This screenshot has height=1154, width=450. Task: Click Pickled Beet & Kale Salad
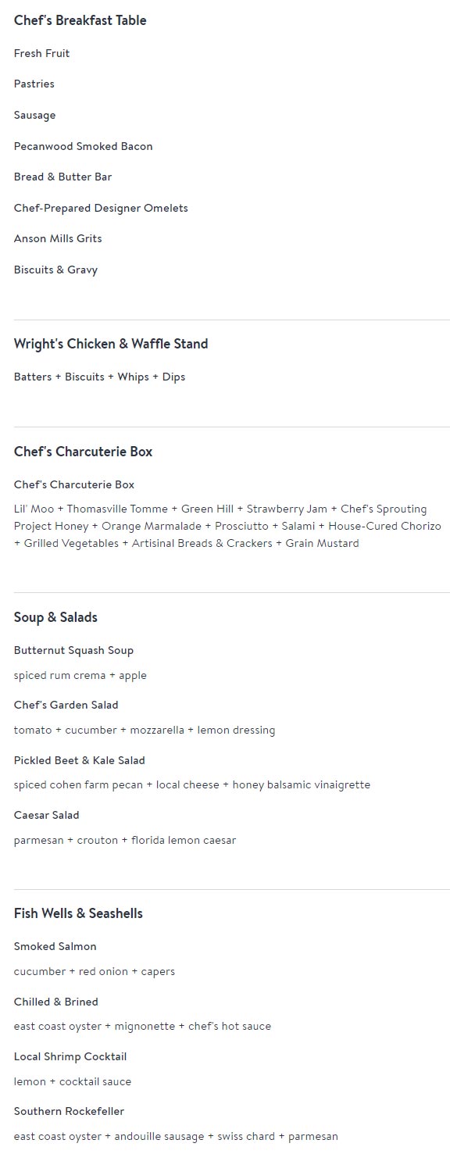79,760
